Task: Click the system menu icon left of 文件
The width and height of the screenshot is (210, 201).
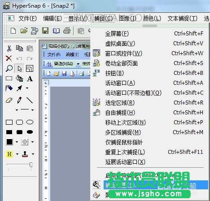Action: pos(11,18)
